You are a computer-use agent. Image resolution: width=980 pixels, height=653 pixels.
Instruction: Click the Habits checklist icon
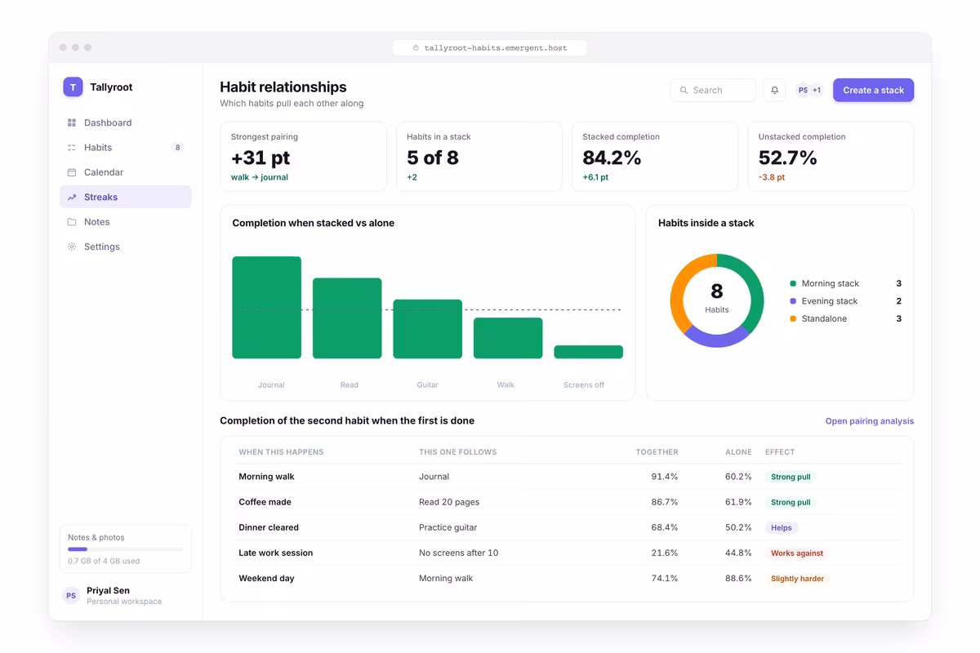coord(72,148)
